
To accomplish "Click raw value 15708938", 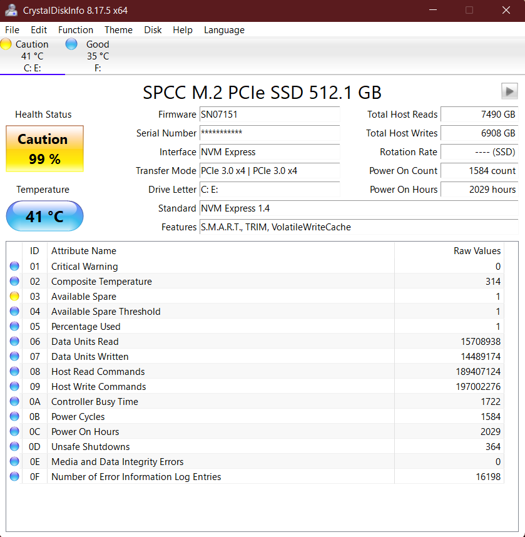I will pyautogui.click(x=481, y=342).
